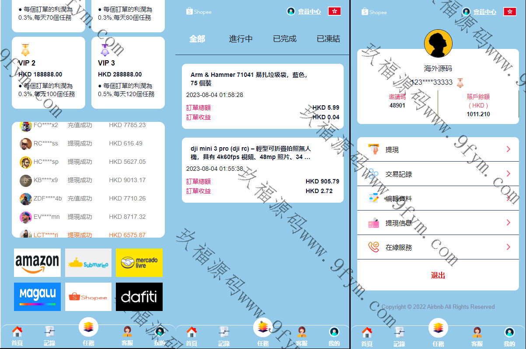
Task: Switch to the 進行中 orders tab
Action: [x=240, y=39]
